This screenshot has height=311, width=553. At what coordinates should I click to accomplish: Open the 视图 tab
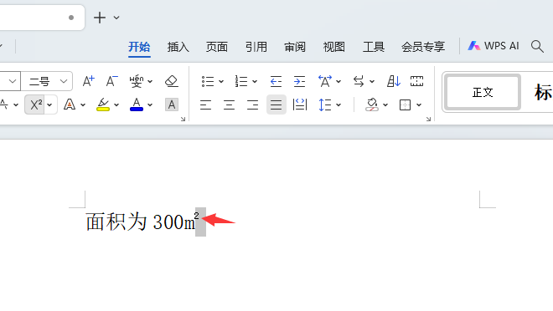[334, 47]
